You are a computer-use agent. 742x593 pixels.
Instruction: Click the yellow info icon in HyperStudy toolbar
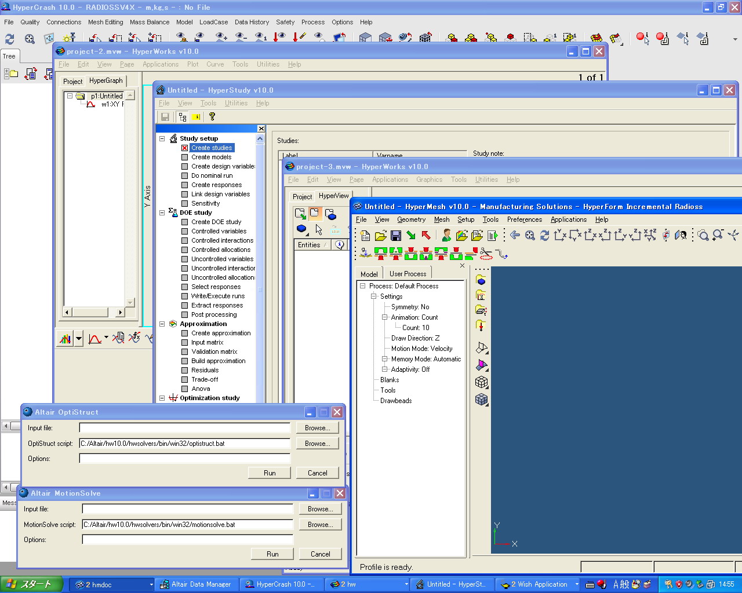coord(197,117)
